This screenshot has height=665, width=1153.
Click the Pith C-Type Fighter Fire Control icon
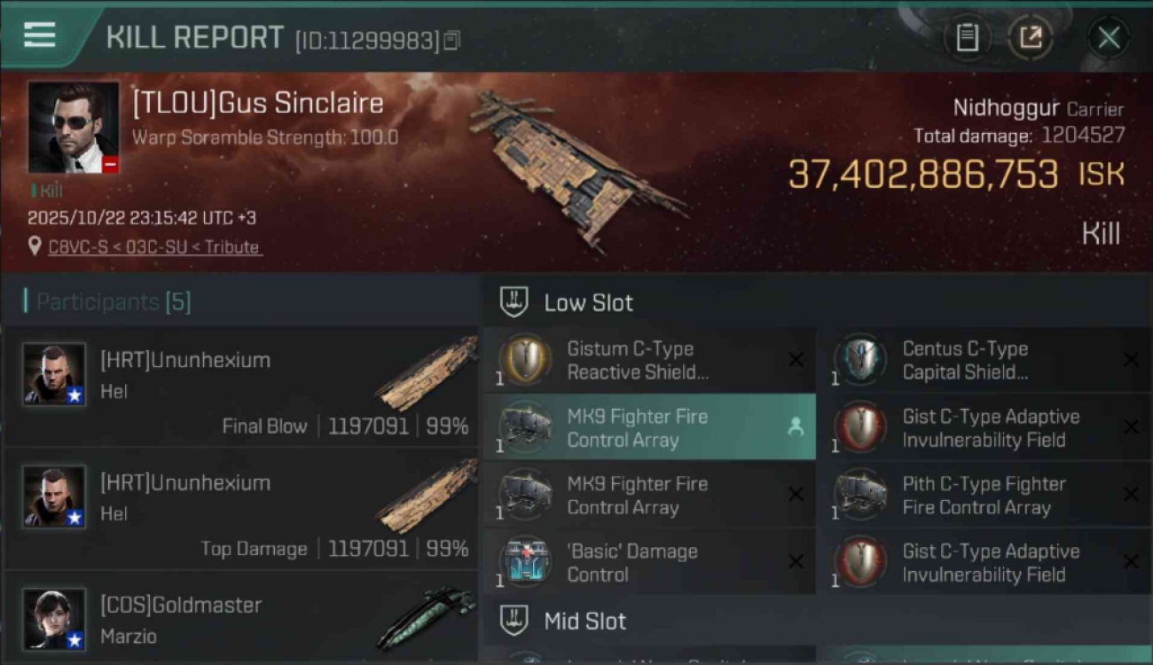tap(860, 495)
